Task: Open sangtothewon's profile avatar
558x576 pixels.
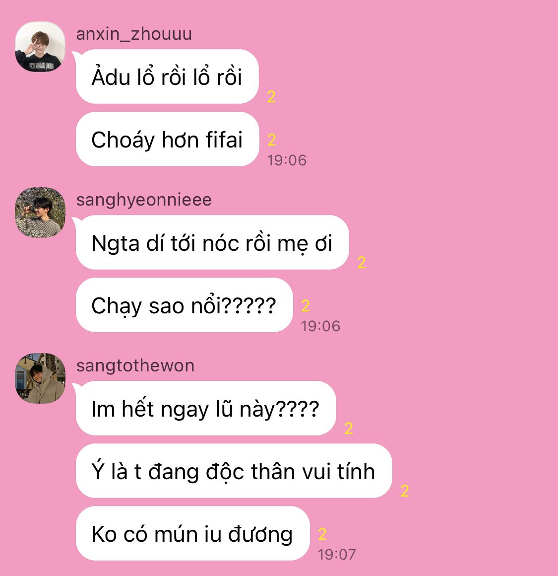Action: (x=40, y=378)
